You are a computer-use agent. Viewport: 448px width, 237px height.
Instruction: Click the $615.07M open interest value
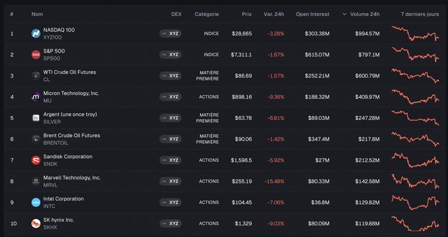(317, 55)
